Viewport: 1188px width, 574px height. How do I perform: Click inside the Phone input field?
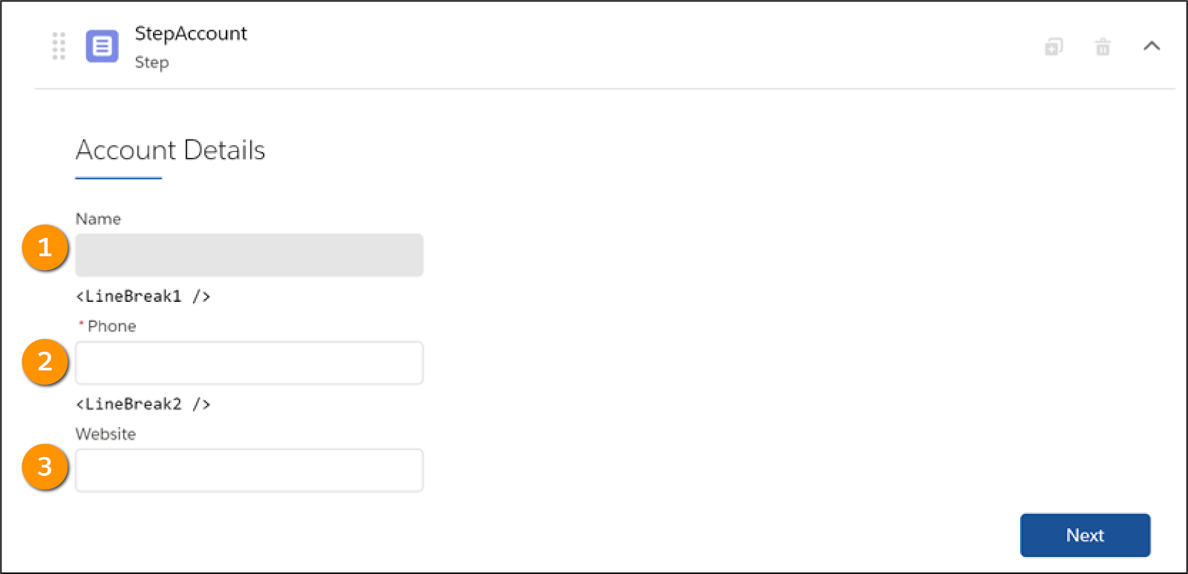coord(249,363)
